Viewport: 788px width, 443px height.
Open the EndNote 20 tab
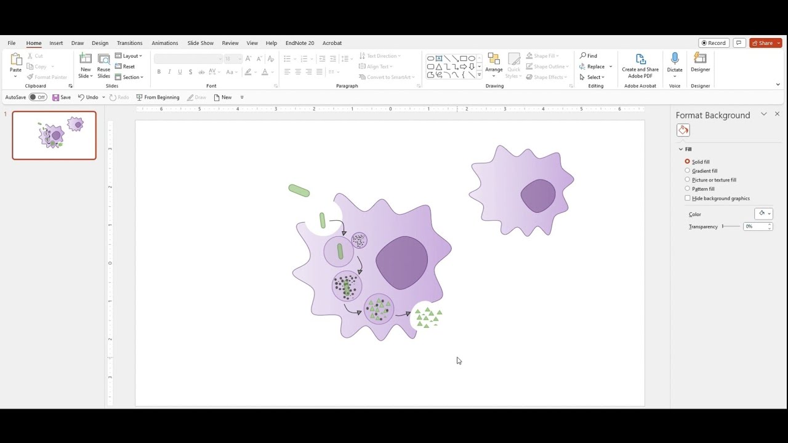tap(300, 43)
